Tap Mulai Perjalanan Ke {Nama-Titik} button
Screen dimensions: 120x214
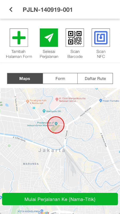click(x=60, y=199)
